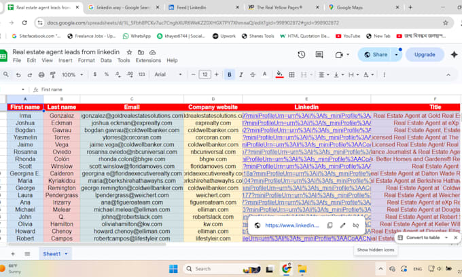Open vertical align dropdown

pos(339,75)
